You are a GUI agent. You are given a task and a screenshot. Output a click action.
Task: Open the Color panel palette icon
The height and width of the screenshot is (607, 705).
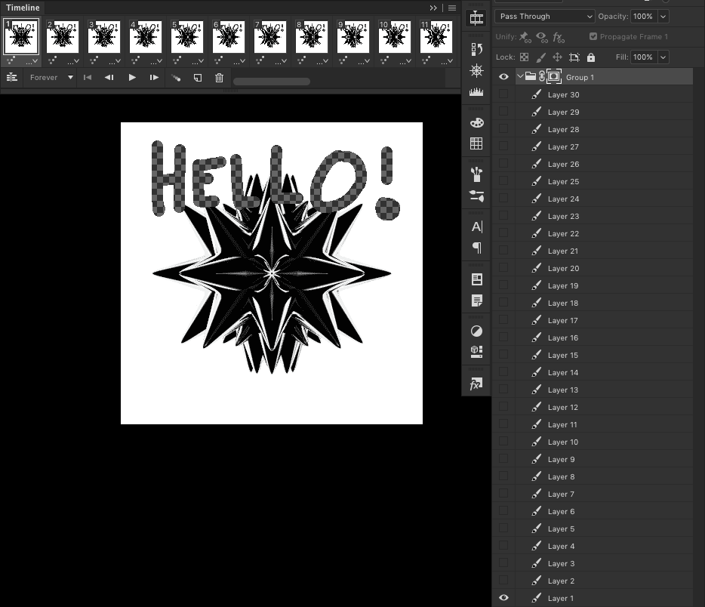pyautogui.click(x=476, y=122)
